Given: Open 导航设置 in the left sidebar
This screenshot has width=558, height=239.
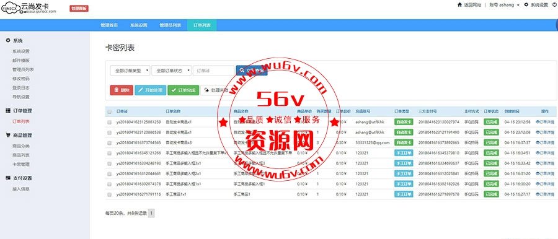Looking at the screenshot, I should (21, 97).
